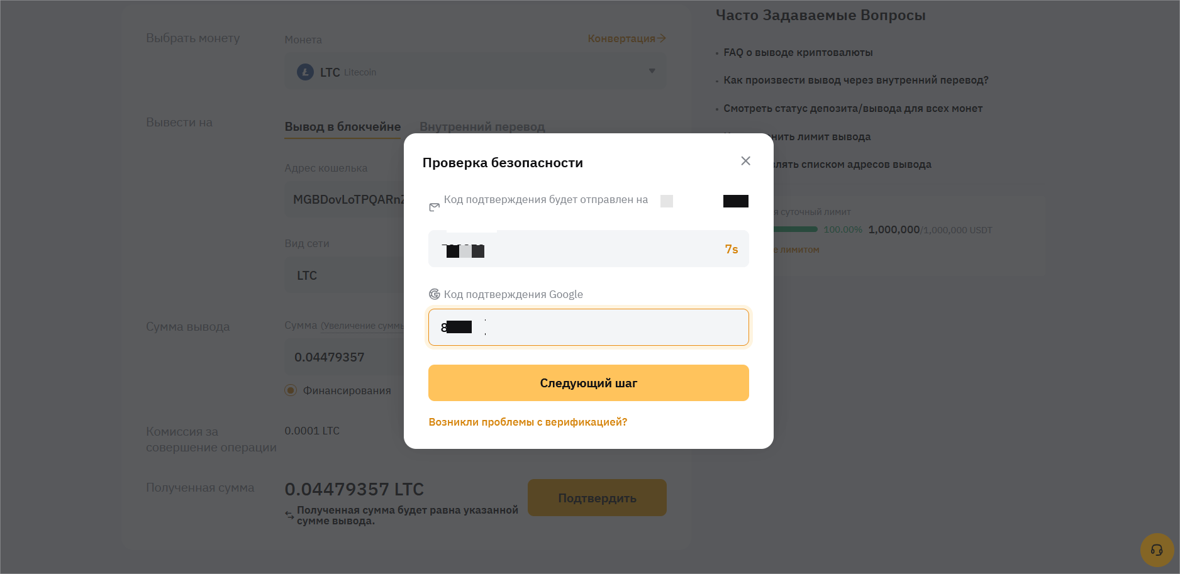
Task: Click the email envelope icon
Action: [434, 207]
